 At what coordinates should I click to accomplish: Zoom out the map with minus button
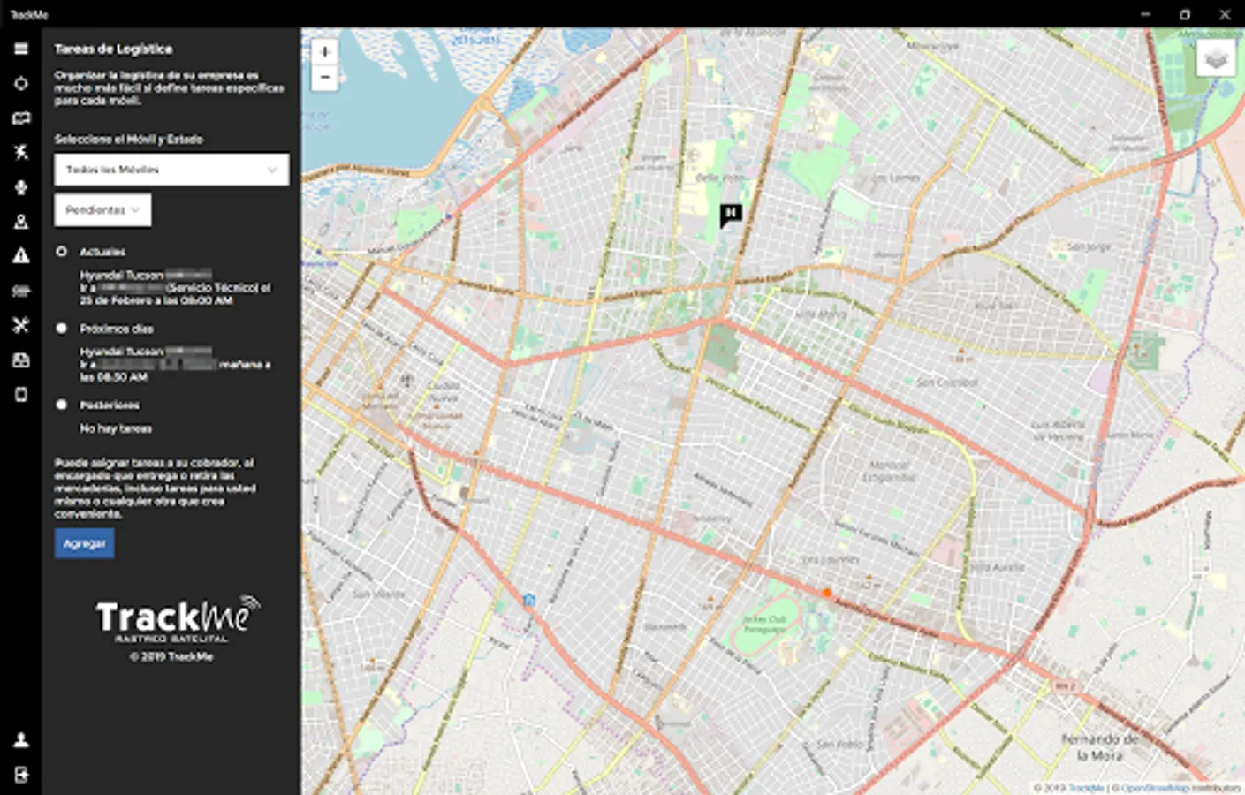tap(324, 78)
